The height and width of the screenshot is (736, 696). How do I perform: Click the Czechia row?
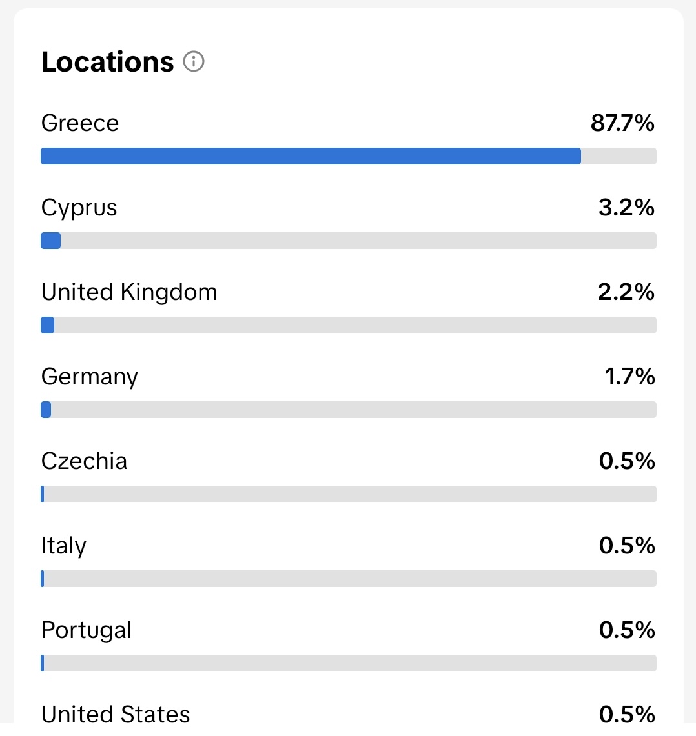point(84,461)
